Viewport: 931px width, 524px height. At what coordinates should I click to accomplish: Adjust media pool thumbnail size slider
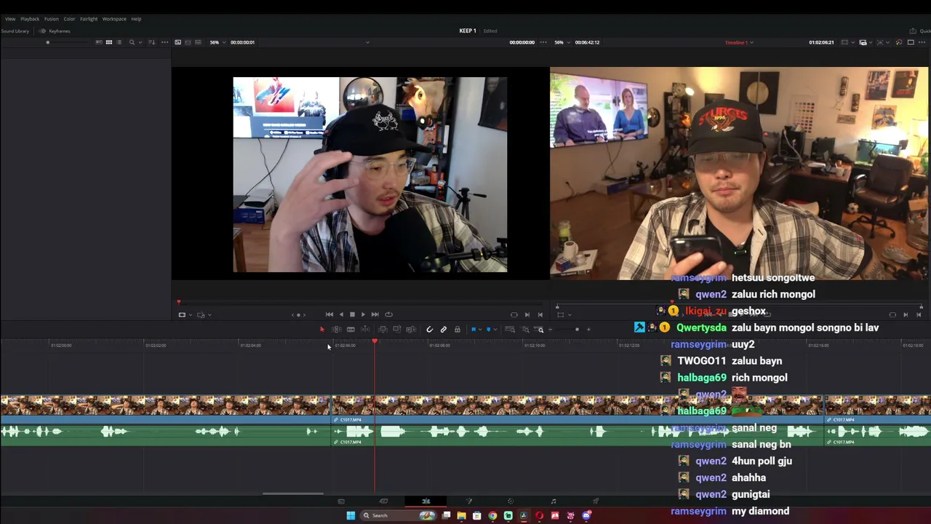pyautogui.click(x=48, y=42)
